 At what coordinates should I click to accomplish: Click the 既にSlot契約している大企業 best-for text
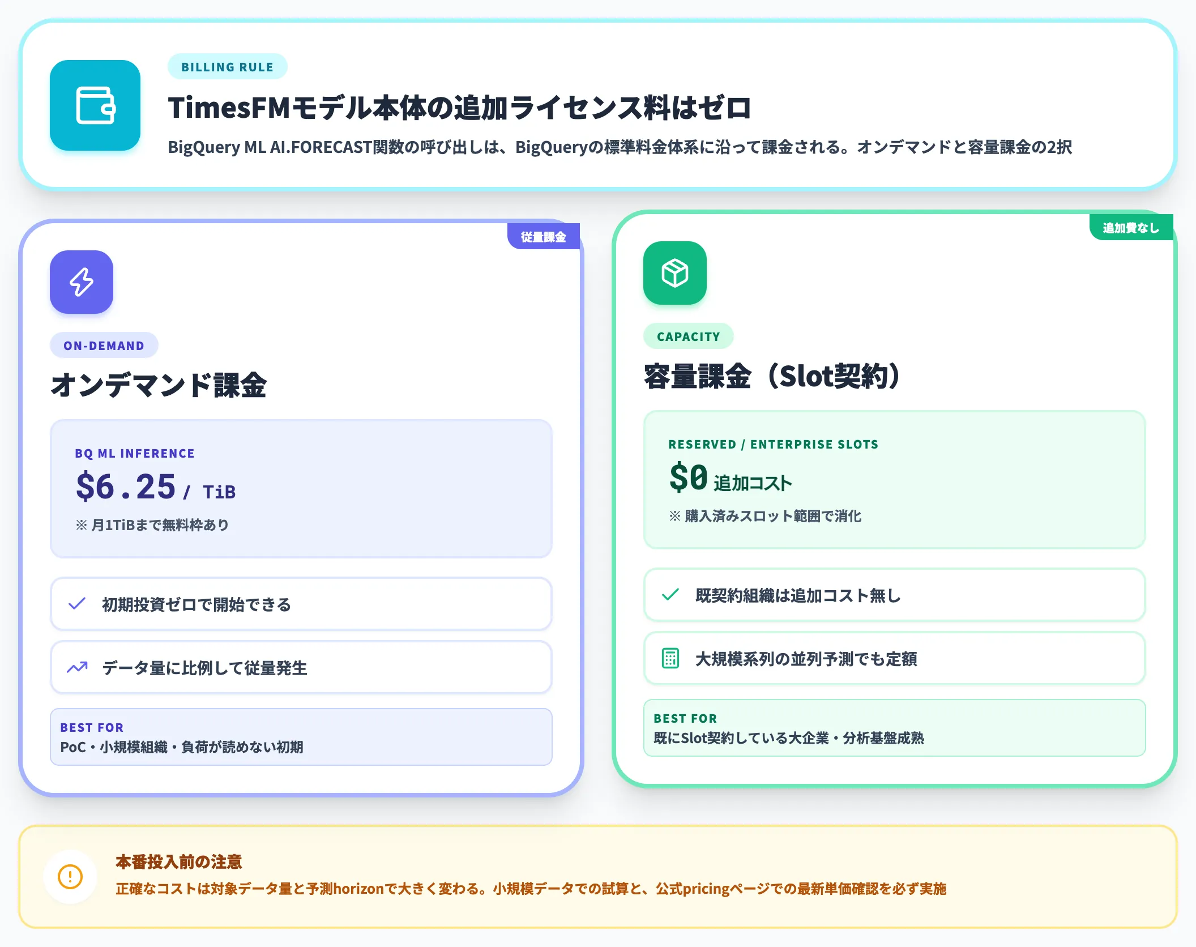pos(789,738)
